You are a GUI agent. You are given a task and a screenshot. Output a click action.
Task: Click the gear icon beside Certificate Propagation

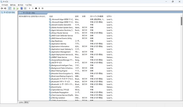(x=50, y=92)
